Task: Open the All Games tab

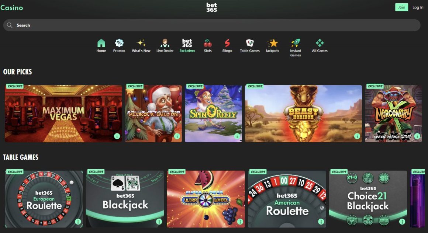Action: tap(320, 46)
